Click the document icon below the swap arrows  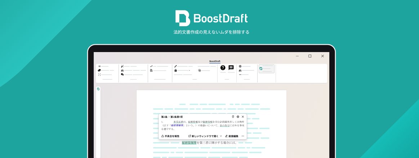pos(151,70)
